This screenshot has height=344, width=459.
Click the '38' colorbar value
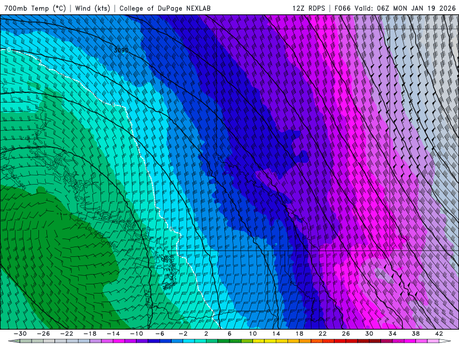[x=415, y=334]
